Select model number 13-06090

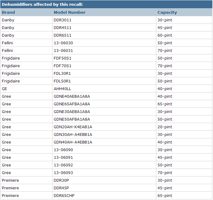63,150
